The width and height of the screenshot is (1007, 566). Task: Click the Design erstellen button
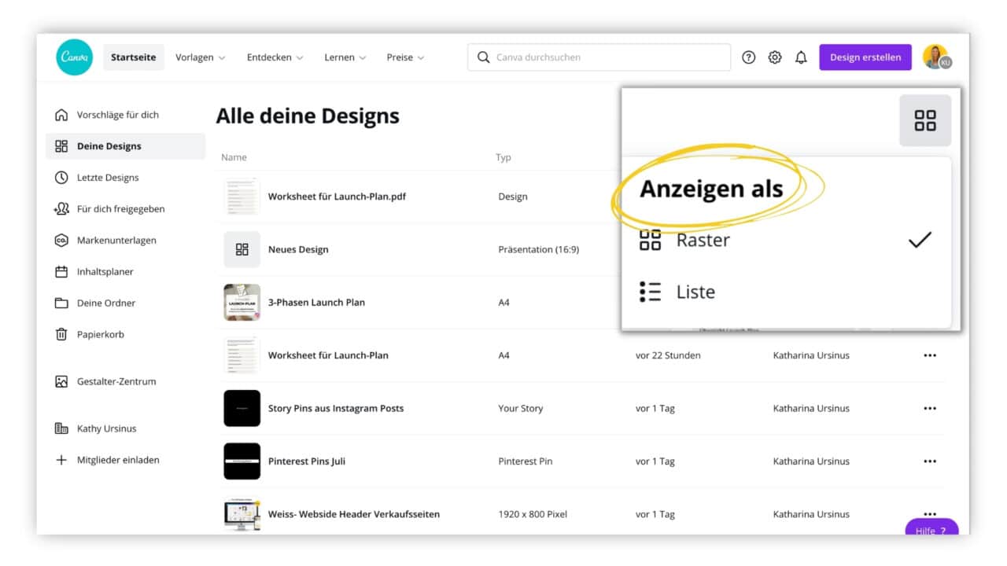pos(865,57)
